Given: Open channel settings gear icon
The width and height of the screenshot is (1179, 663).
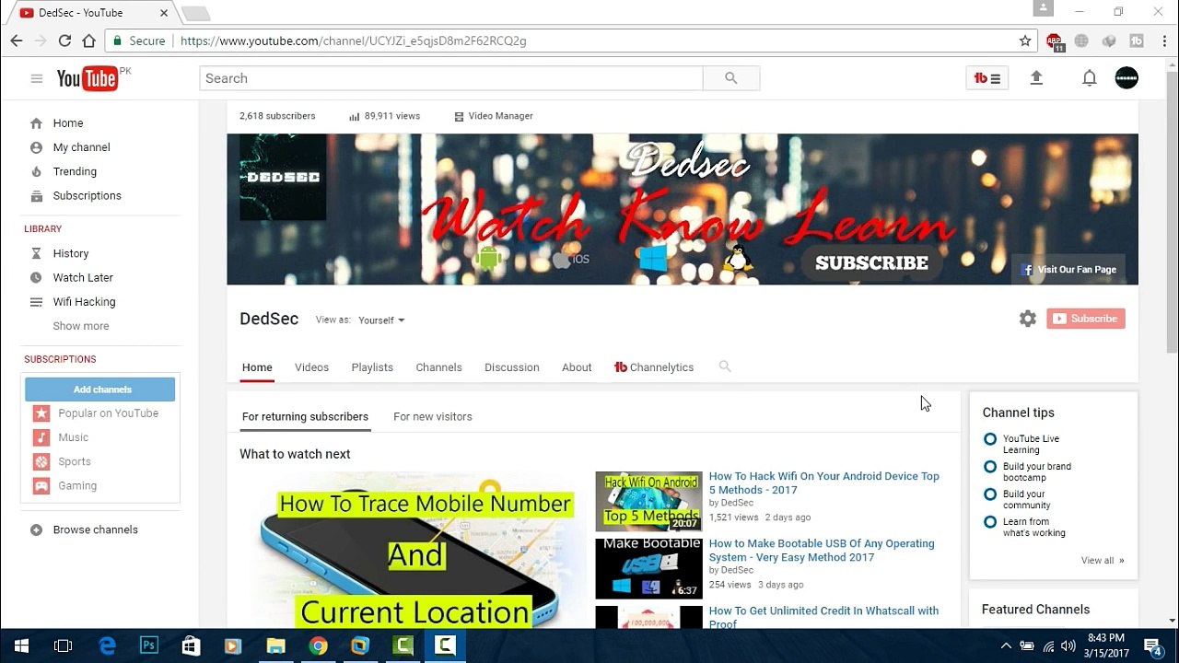Looking at the screenshot, I should tap(1028, 319).
